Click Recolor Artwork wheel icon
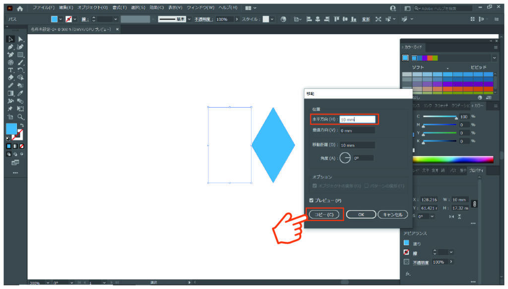This screenshot has width=508, height=289. (x=283, y=19)
